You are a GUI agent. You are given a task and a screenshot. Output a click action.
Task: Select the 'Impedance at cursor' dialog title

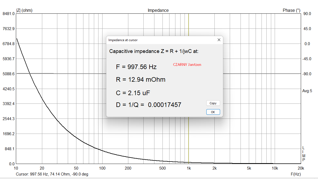(123, 40)
